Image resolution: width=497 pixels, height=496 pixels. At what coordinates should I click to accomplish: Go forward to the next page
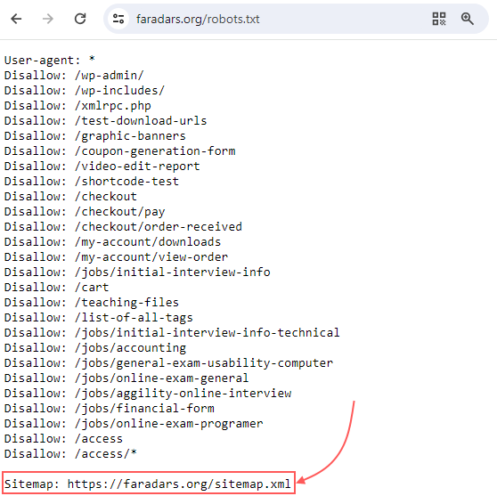click(x=48, y=19)
